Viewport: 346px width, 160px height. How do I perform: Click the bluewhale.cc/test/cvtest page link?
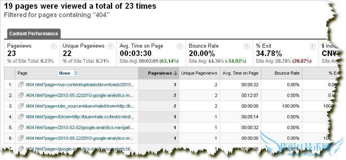[x=79, y=117]
